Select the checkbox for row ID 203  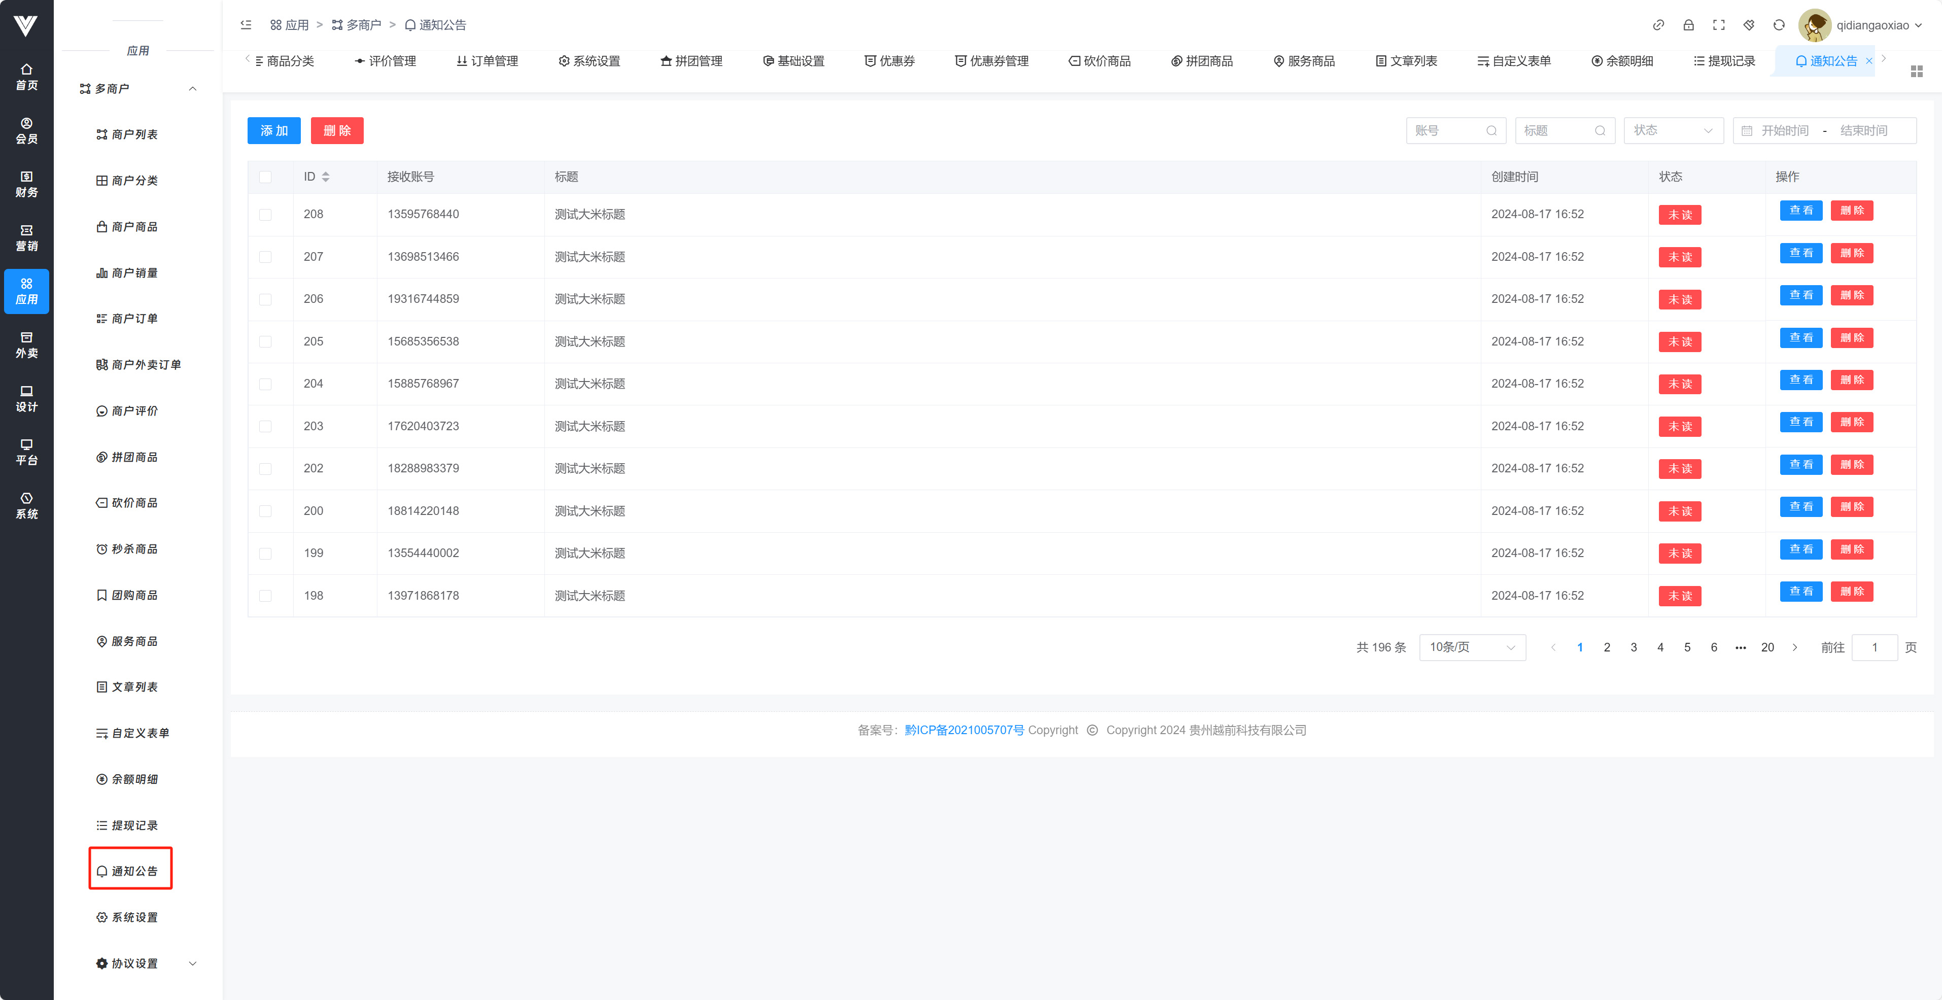(265, 426)
